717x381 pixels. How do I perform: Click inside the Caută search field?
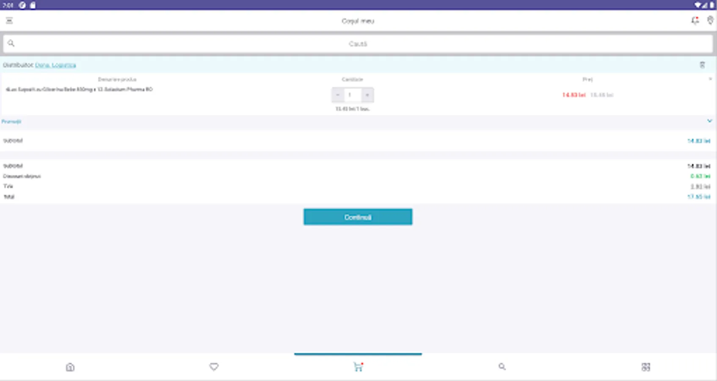358,43
